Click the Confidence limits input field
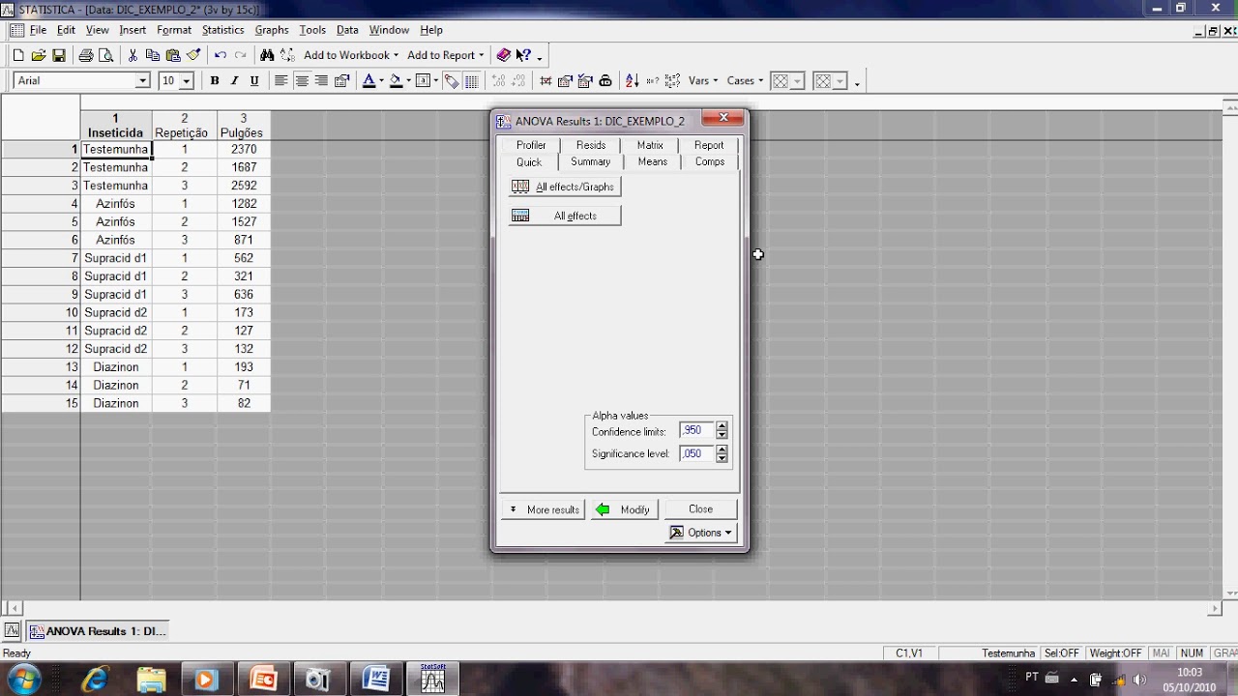 point(696,430)
